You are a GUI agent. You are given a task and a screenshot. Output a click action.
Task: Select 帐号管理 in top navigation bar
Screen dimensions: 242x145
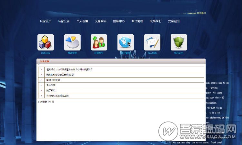point(137,21)
